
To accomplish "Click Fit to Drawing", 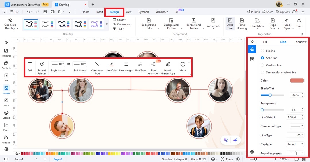I will tap(242, 23).
